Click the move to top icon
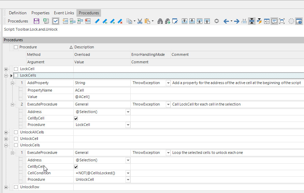The height and width of the screenshot is (193, 304). pos(184,21)
